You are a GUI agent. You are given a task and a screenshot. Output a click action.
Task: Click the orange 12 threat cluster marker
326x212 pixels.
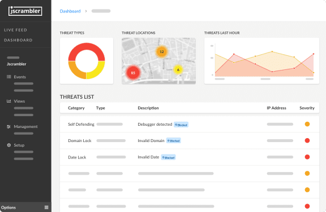click(161, 52)
